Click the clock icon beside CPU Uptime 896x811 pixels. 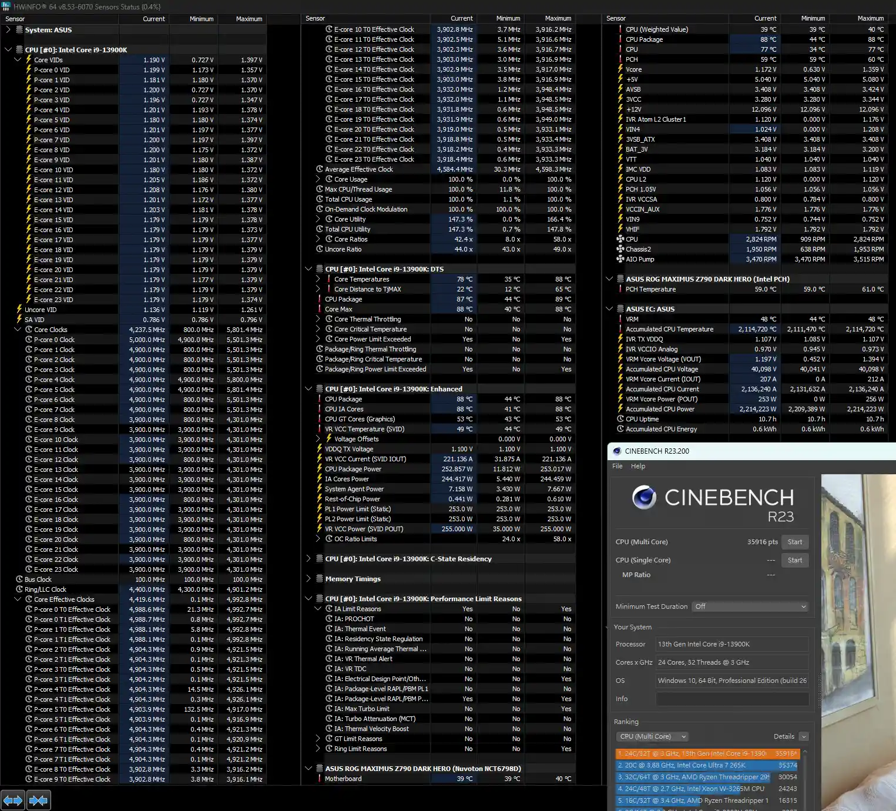tap(620, 419)
